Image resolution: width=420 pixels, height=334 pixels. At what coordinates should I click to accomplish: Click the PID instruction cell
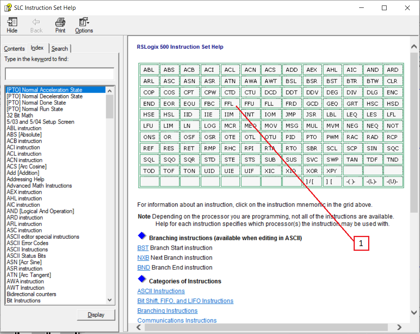click(x=291, y=137)
